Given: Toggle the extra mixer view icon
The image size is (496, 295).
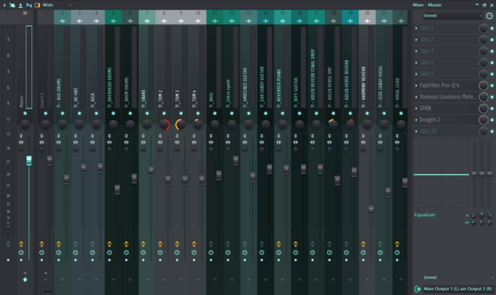Looking at the screenshot, I should pyautogui.click(x=37, y=4).
